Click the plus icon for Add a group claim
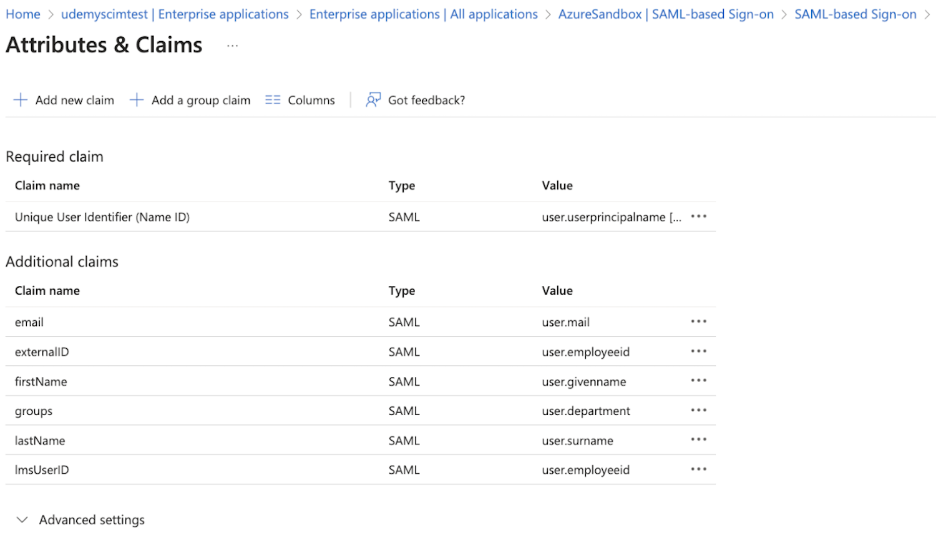This screenshot has height=538, width=936. tap(137, 100)
